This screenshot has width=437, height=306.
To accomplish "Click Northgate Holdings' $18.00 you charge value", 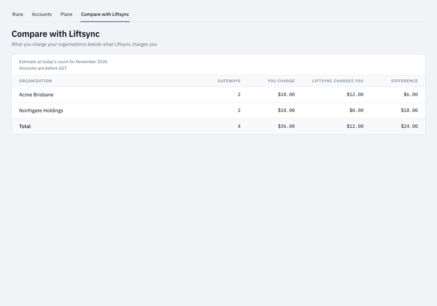I will point(286,110).
